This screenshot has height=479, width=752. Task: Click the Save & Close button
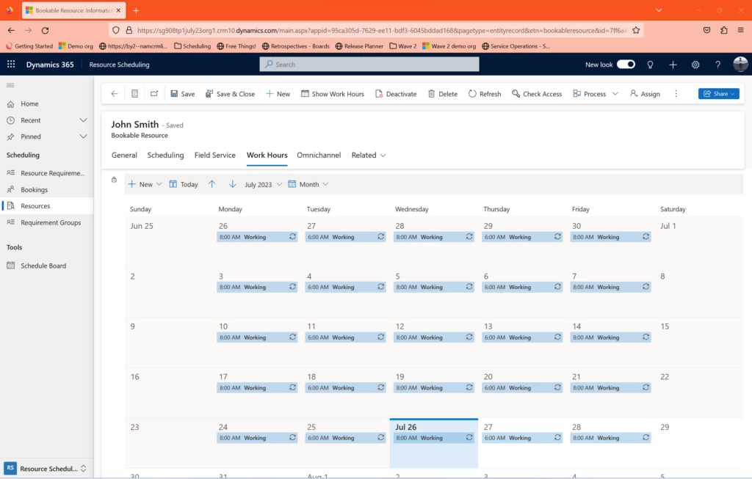click(x=230, y=94)
